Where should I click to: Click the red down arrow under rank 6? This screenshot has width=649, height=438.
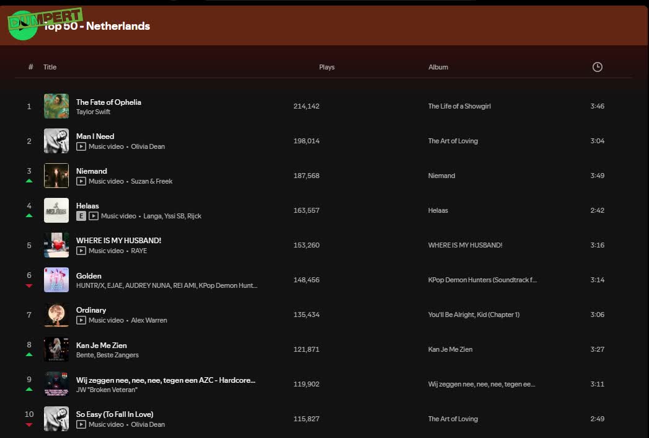click(x=29, y=285)
